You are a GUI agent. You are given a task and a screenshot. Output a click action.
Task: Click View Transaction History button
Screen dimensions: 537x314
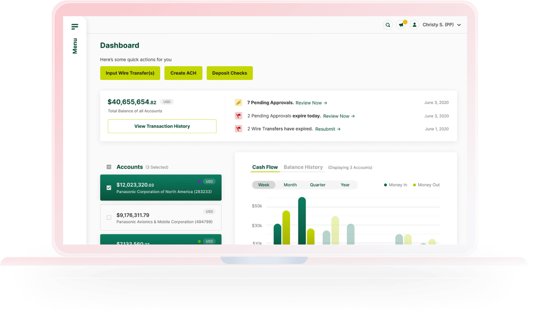(x=162, y=126)
